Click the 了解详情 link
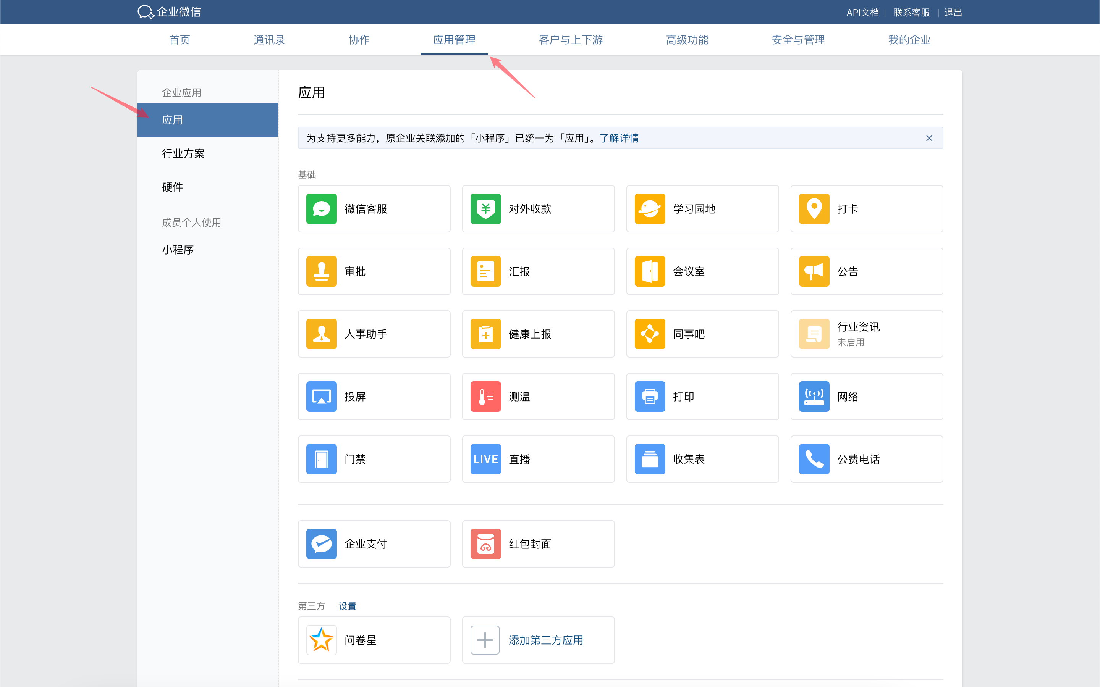1100x687 pixels. pos(619,138)
